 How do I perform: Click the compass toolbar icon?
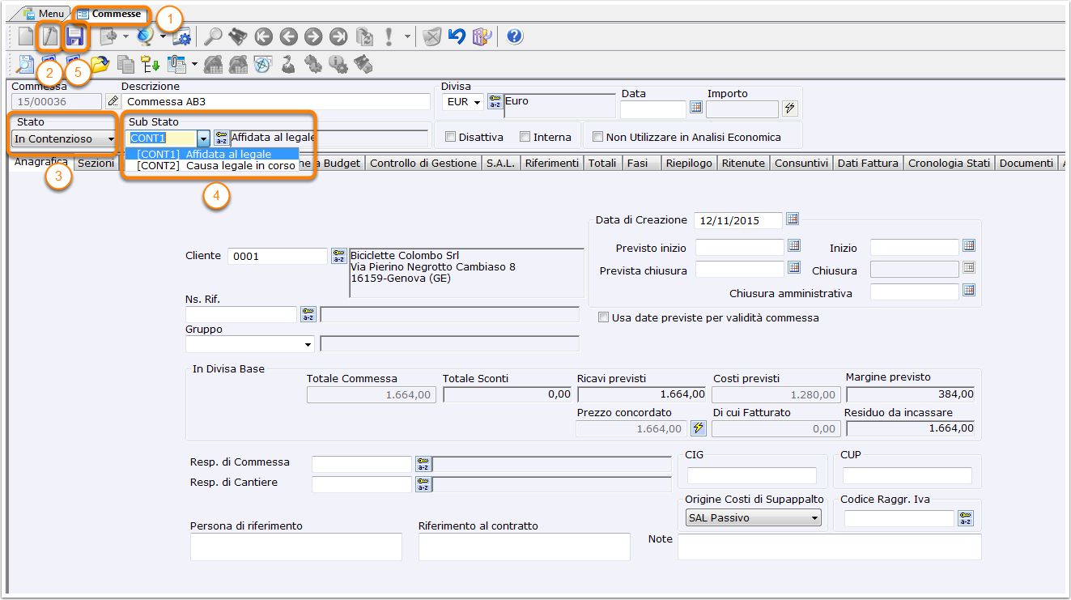click(263, 65)
